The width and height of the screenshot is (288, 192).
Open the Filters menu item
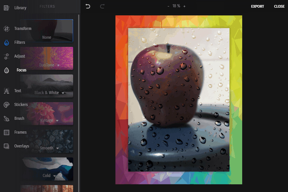[x=20, y=43]
